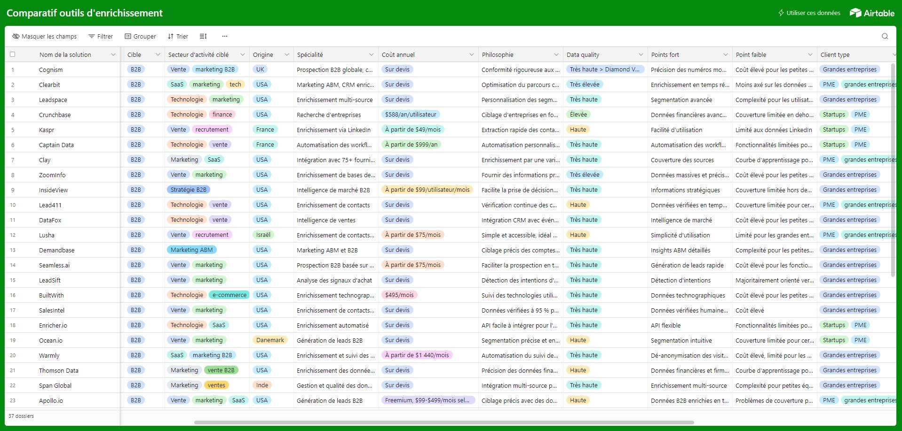Select the Thomson Data name cell

(58, 370)
